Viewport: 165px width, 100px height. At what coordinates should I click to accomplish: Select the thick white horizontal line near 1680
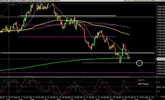(x=78, y=53)
